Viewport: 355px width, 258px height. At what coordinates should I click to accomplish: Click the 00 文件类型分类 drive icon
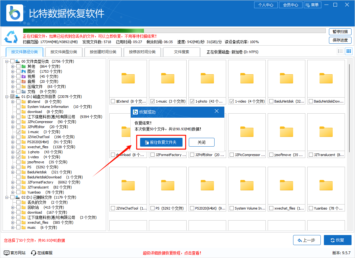(17, 61)
